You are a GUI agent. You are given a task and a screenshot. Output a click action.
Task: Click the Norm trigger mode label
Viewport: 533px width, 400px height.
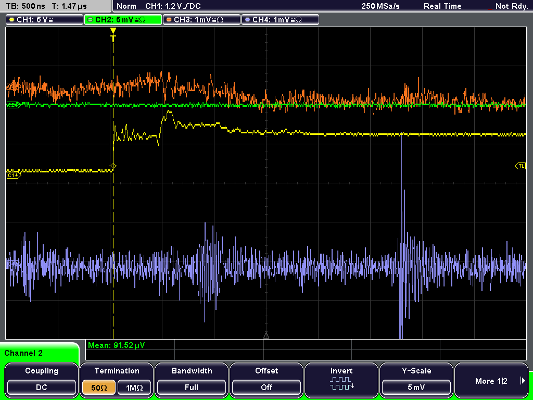pyautogui.click(x=126, y=6)
